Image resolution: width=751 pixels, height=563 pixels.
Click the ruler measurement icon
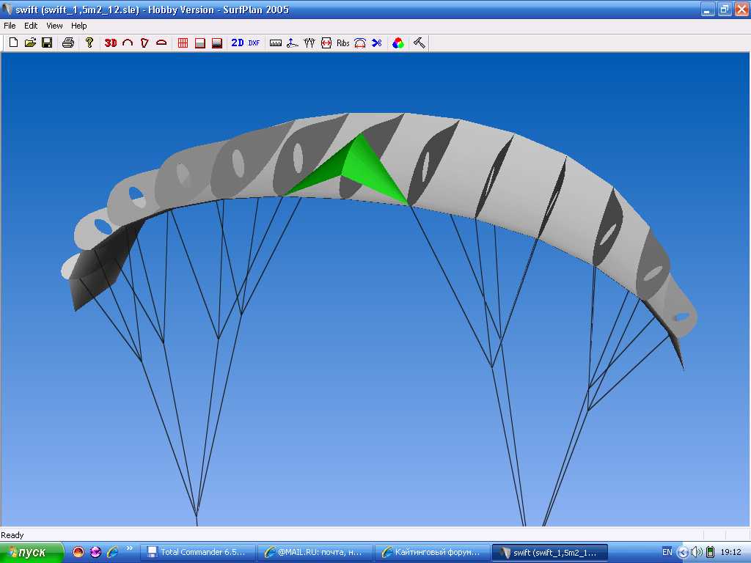pyautogui.click(x=276, y=43)
